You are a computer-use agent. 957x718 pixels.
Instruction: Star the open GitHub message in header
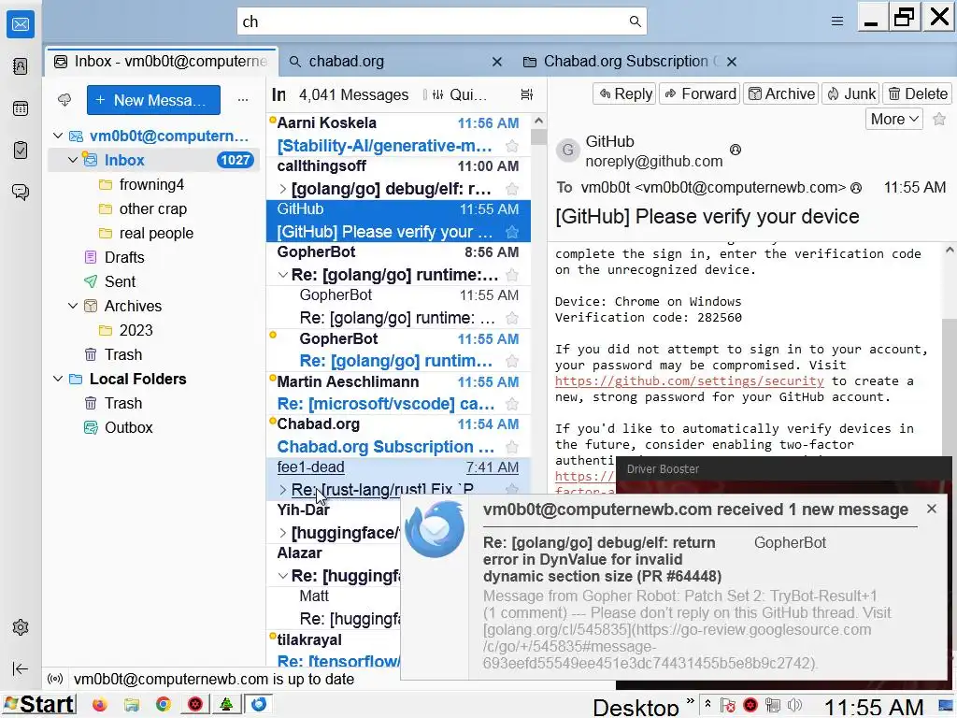[939, 119]
